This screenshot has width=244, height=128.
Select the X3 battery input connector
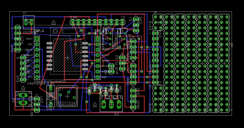coord(111,104)
